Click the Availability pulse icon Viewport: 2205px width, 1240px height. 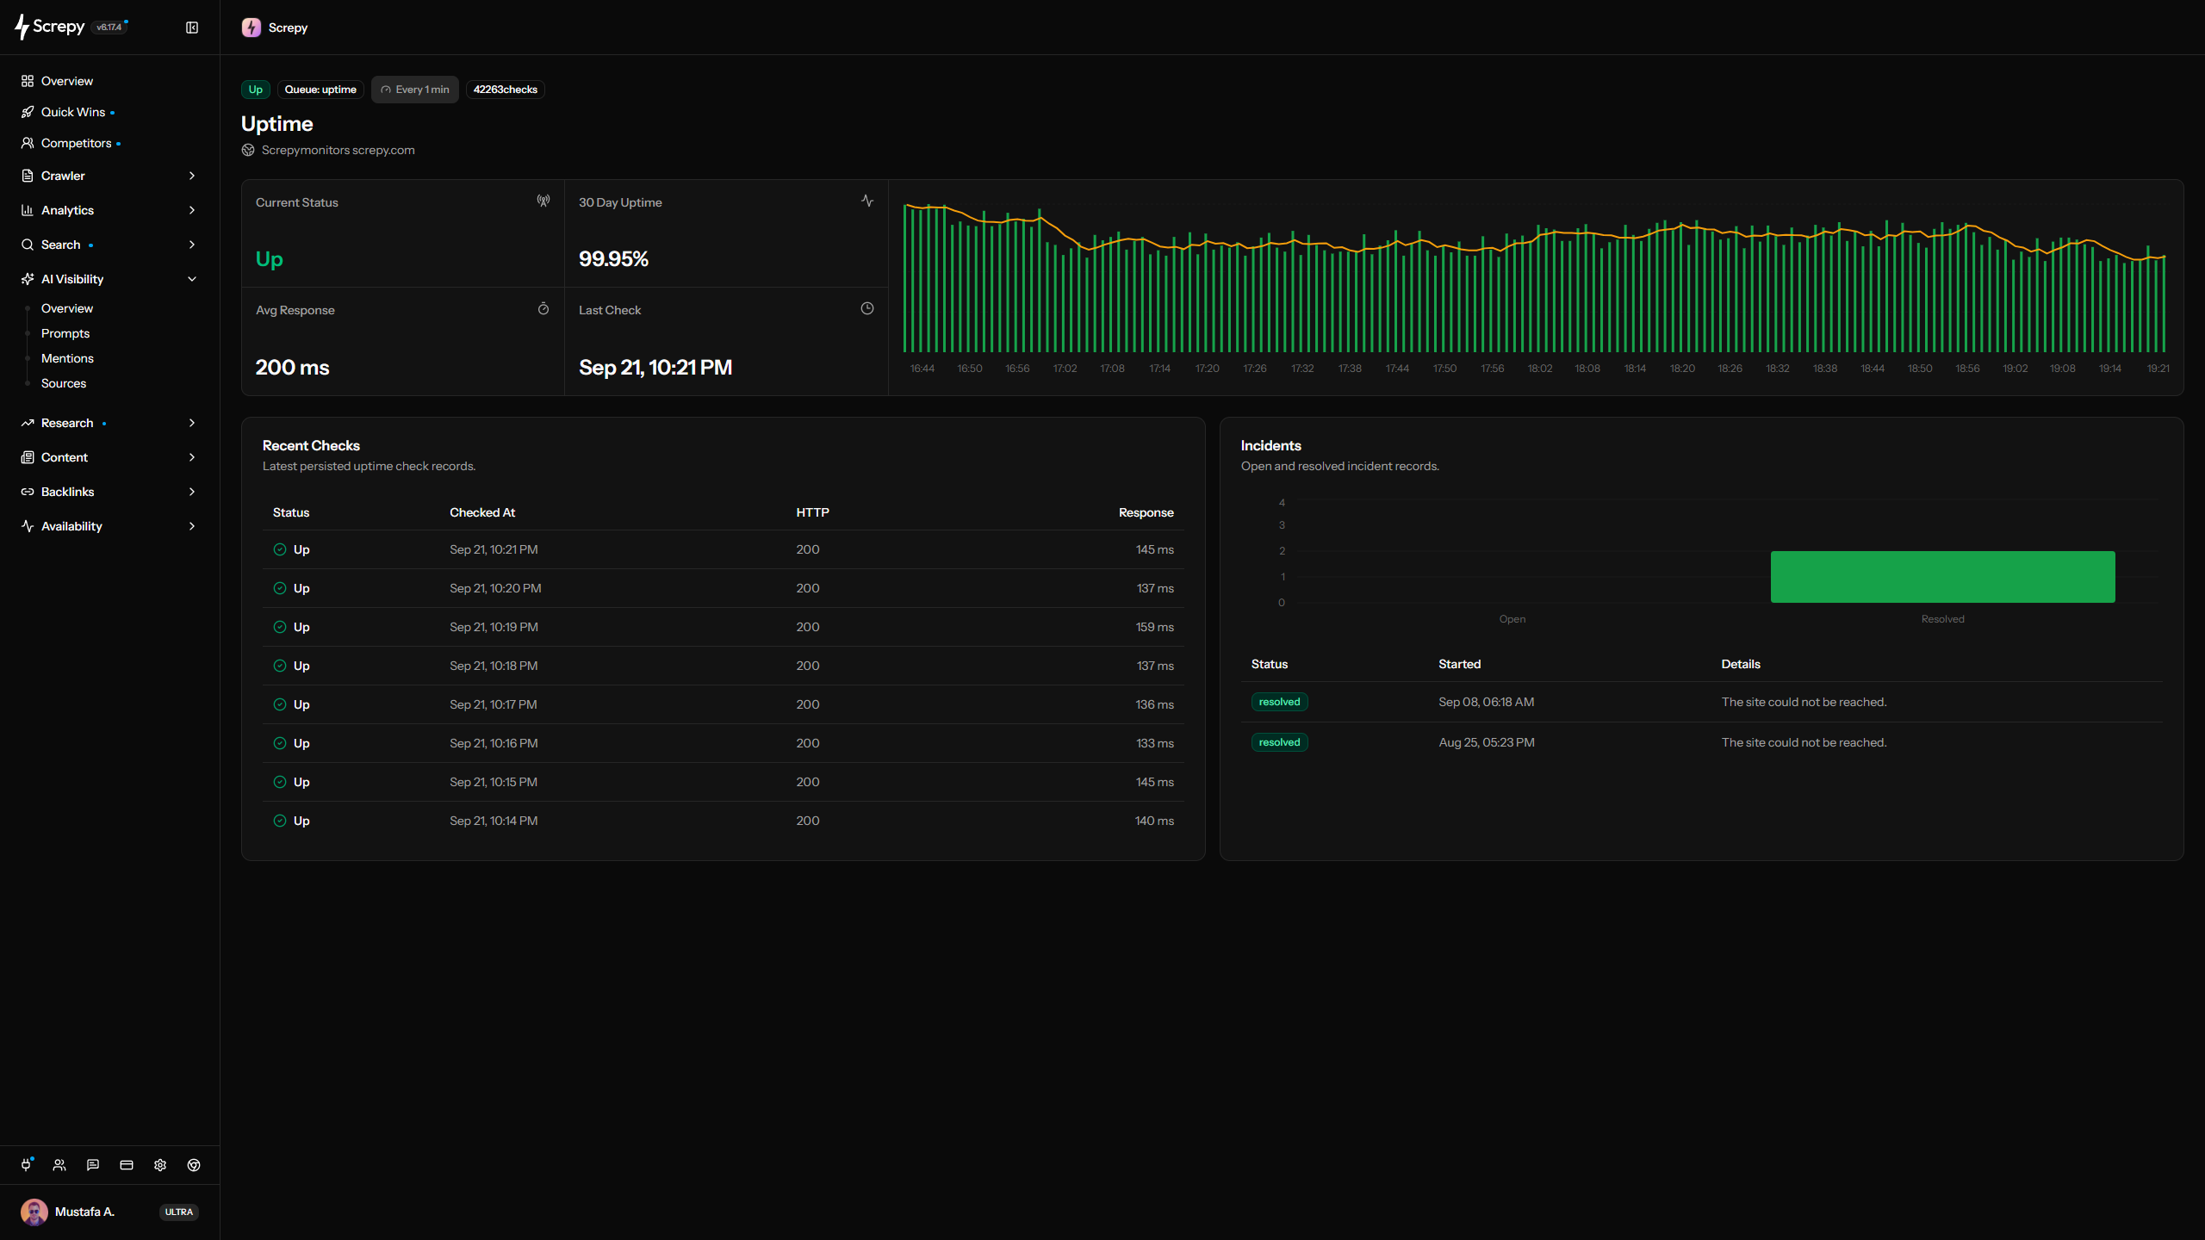click(x=28, y=526)
